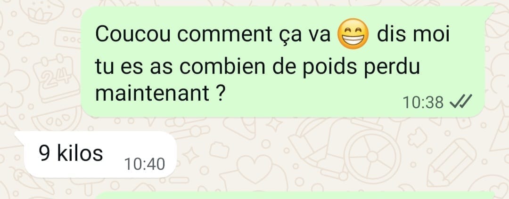Viewport: 509px width, 199px height.
Task: Click the text "maintenant ?" in the sent message
Action: pos(160,93)
